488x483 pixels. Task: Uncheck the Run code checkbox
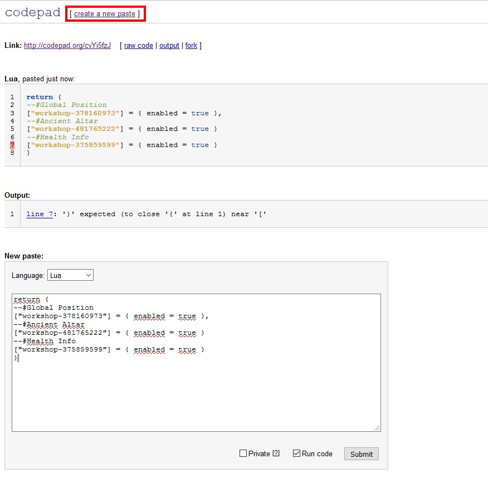pos(297,453)
